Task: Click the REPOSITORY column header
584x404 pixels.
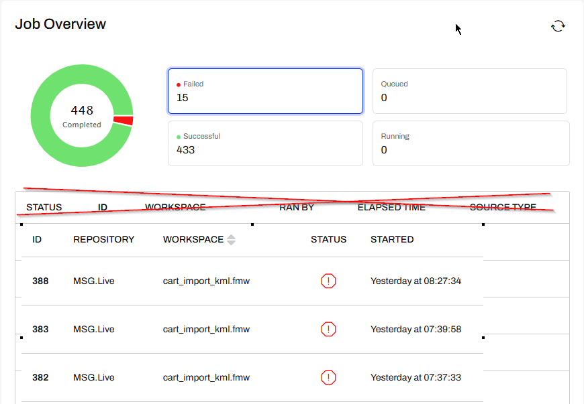Action: tap(103, 239)
